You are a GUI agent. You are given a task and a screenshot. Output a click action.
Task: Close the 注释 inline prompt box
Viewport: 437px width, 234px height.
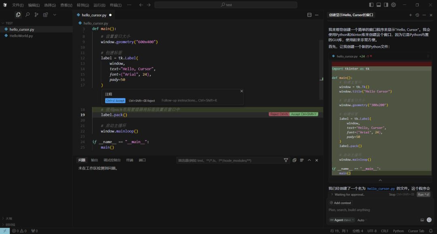click(x=242, y=91)
